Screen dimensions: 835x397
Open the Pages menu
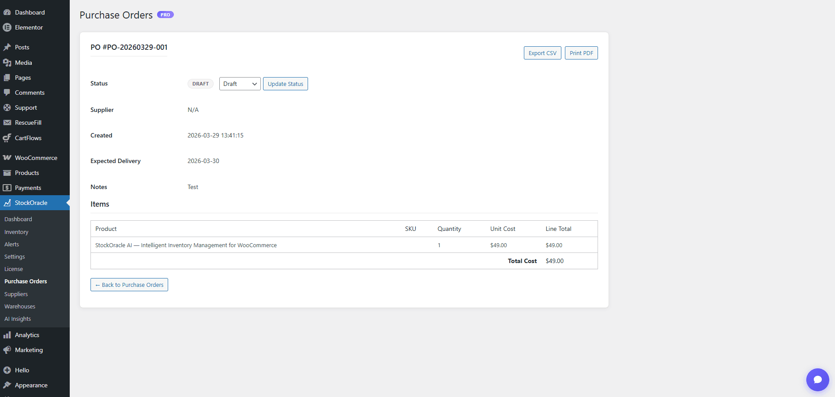23,78
